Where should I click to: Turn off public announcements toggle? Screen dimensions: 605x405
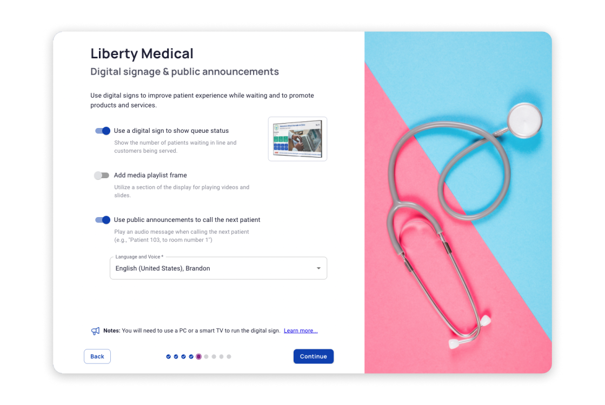tap(103, 220)
